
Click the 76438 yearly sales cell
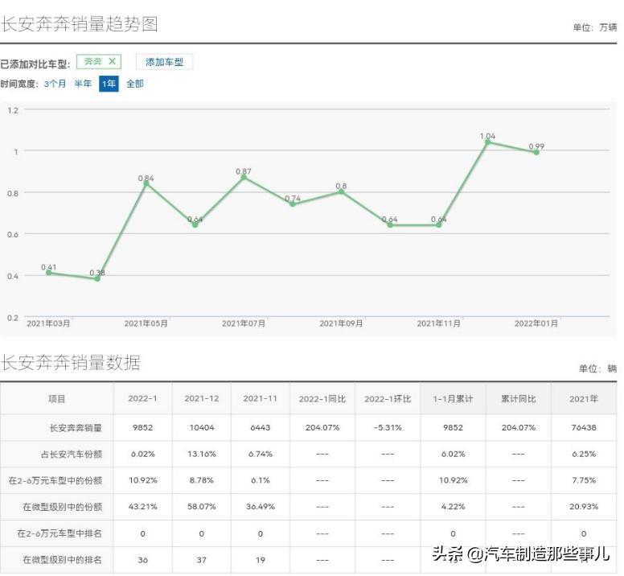click(x=584, y=427)
